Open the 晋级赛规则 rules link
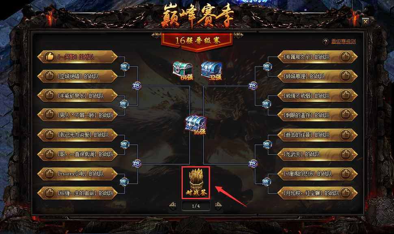Image resolution: width=394 pixels, height=234 pixels. (x=344, y=41)
